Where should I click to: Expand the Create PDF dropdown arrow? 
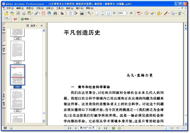pyautogui.click(x=142, y=13)
